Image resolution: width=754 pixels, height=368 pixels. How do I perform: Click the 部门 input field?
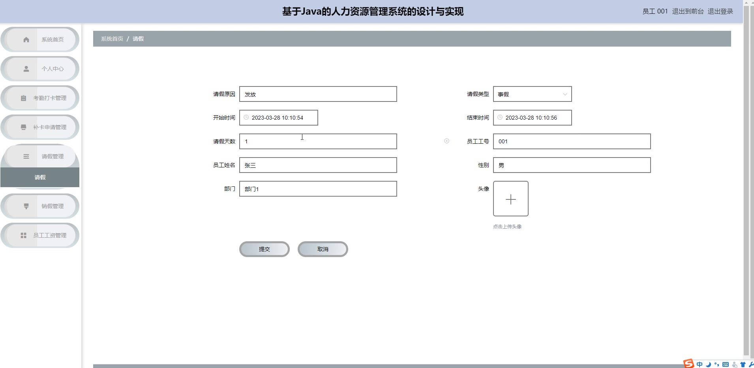(318, 189)
